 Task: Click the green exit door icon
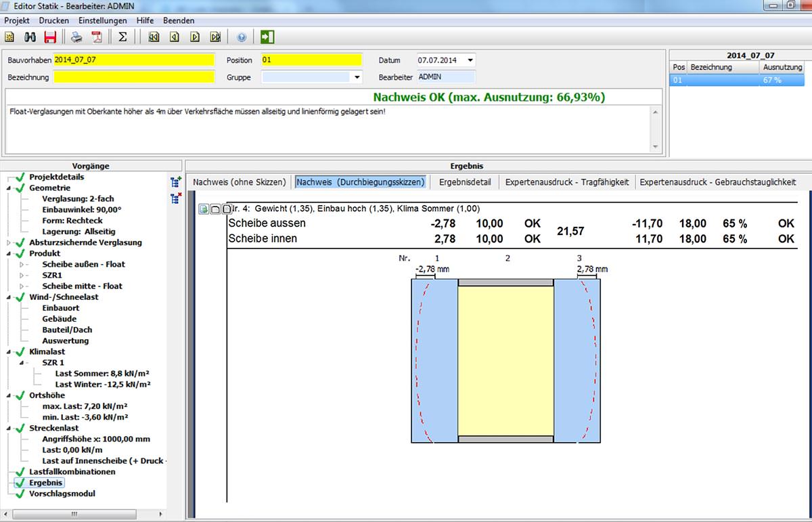pos(267,37)
